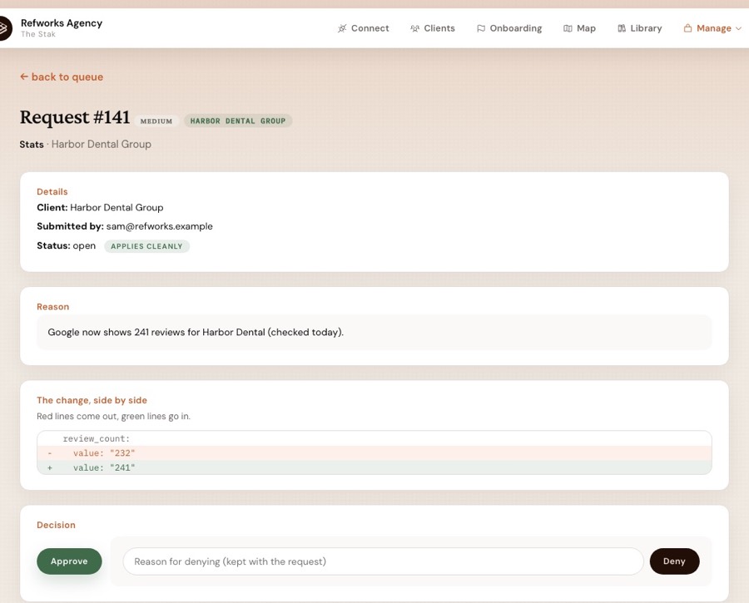Click the "Status: open" text
749x603 pixels.
click(66, 246)
